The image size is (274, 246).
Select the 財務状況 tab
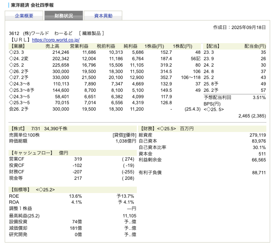[x=64, y=16]
